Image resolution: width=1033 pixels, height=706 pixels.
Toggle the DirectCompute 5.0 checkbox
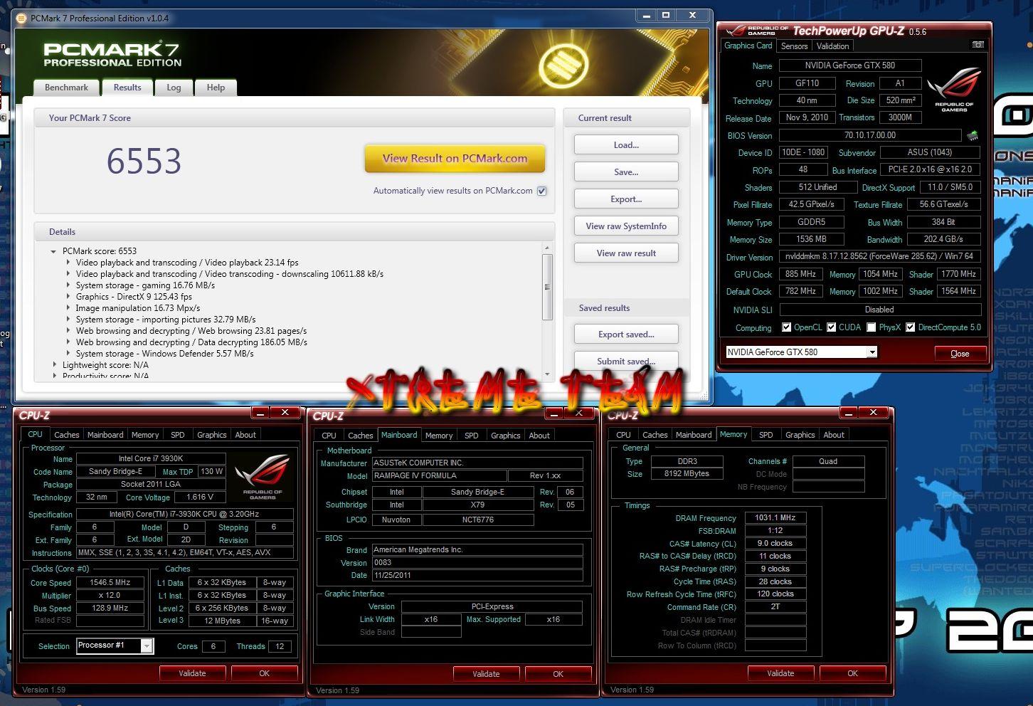click(x=910, y=327)
